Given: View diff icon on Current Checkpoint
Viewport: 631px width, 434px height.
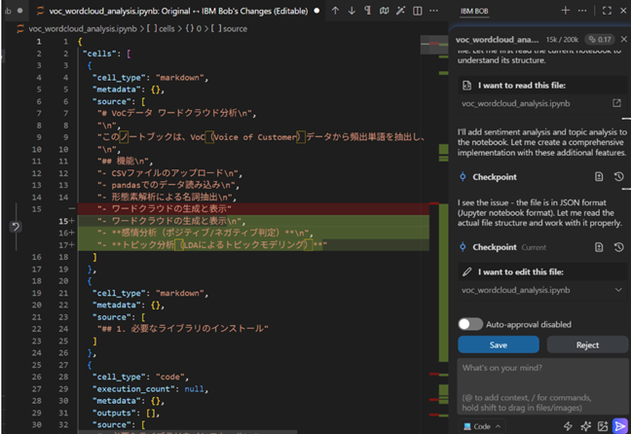Looking at the screenshot, I should pyautogui.click(x=599, y=247).
